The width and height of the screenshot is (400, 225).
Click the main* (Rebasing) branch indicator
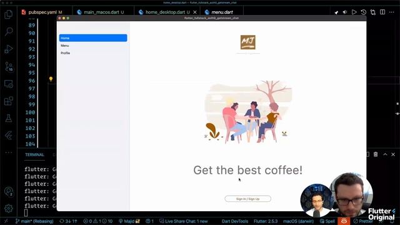(34, 221)
